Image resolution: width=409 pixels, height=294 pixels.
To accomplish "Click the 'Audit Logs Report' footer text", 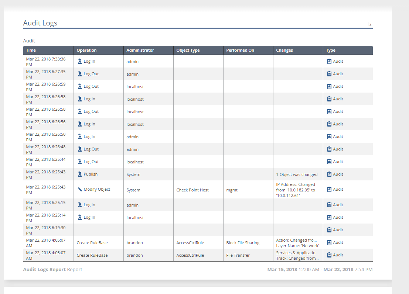I will [44, 269].
